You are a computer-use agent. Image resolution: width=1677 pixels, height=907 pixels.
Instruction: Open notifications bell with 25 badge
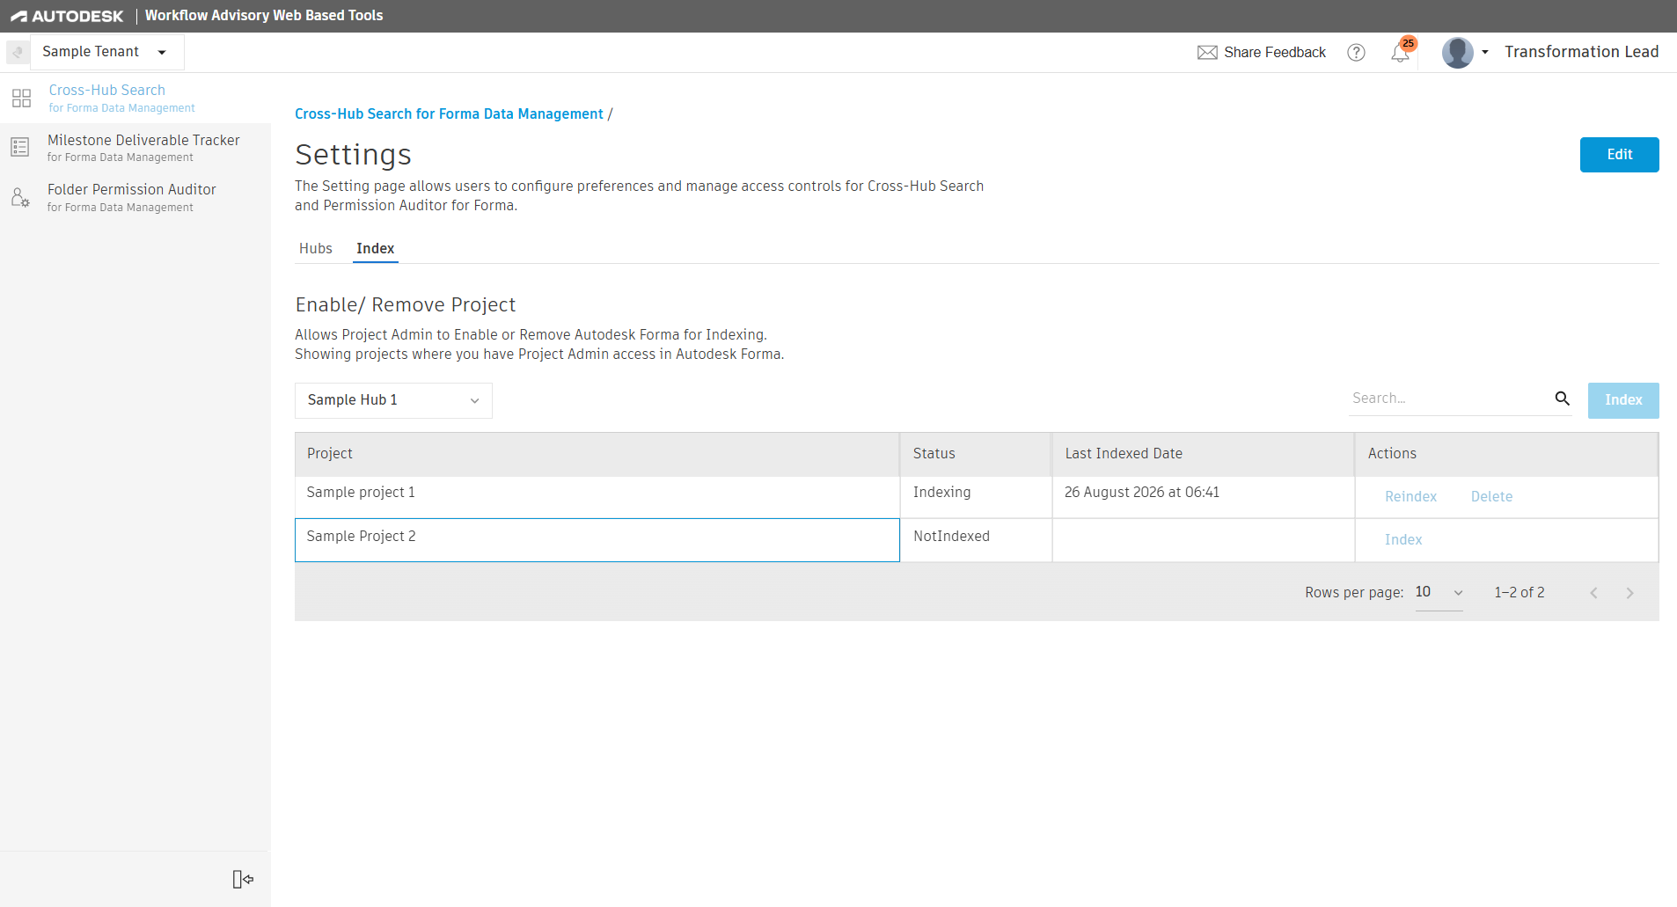pyautogui.click(x=1401, y=53)
